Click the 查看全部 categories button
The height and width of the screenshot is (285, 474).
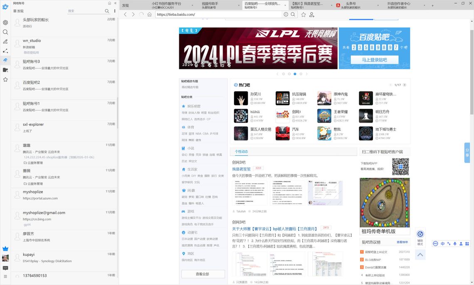click(x=203, y=274)
